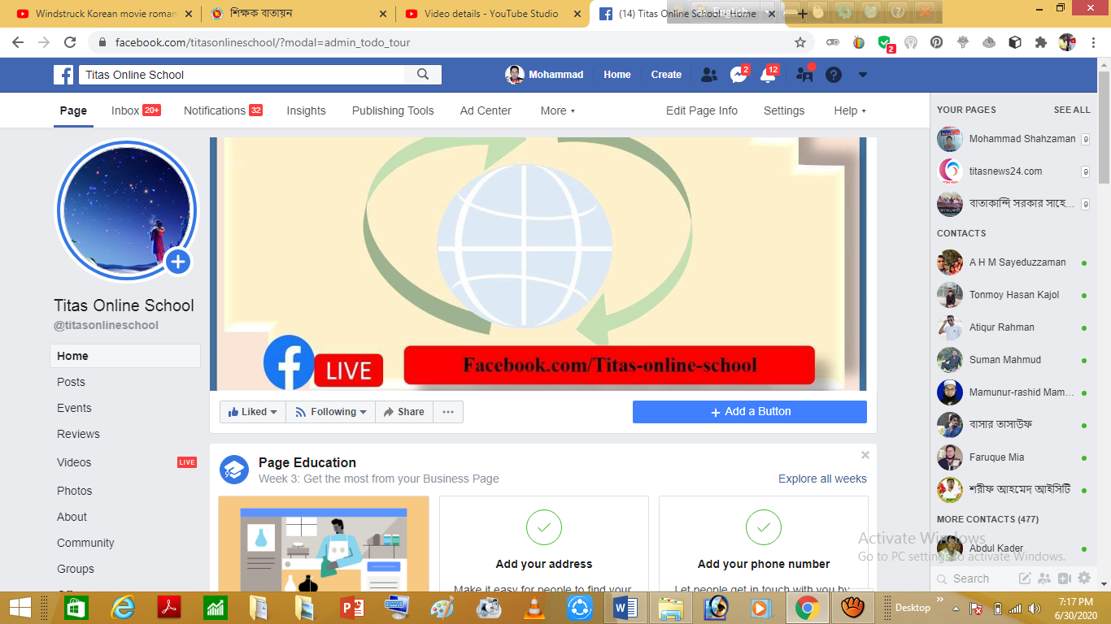Screen dimensions: 1111x624
Task: Open the chat options gear icon
Action: (x=1084, y=578)
